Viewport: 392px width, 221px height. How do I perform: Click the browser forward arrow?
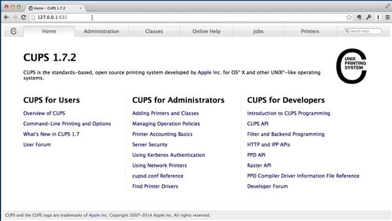pyautogui.click(x=15, y=17)
